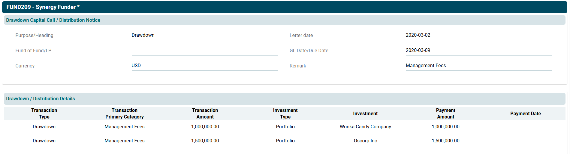Click the Investment Type column header
The image size is (570, 154).
click(x=285, y=114)
